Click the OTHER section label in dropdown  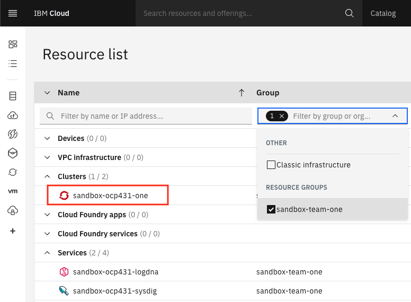[x=276, y=143]
